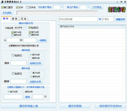Click the 保存原文件名到txt button
The width and height of the screenshot is (127, 111).
(110, 106)
